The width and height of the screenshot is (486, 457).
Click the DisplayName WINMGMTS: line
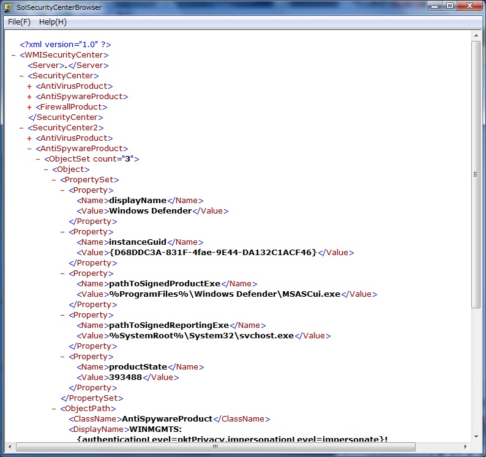point(125,429)
